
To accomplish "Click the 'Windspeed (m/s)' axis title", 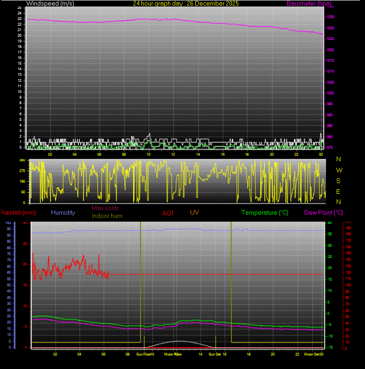I will click(x=50, y=4).
